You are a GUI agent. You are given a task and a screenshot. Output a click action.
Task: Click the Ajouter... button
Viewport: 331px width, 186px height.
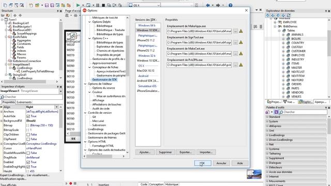tap(145, 152)
